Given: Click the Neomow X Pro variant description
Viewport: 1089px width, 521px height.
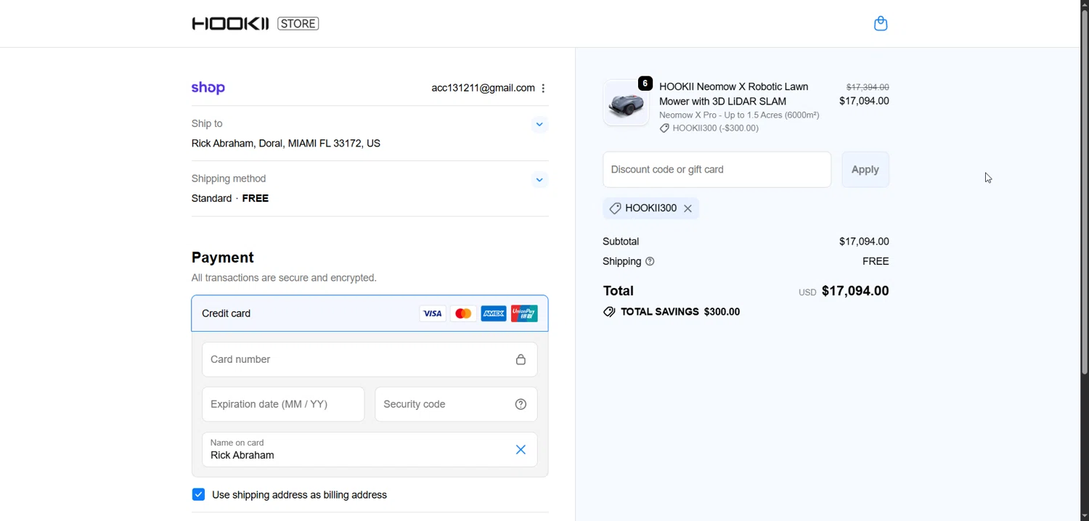Looking at the screenshot, I should coord(739,115).
